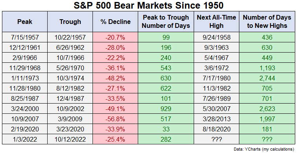This screenshot has width=298, height=153.
Task: Click the chart title S&P 500 Bear Markets
Action: tap(148, 5)
